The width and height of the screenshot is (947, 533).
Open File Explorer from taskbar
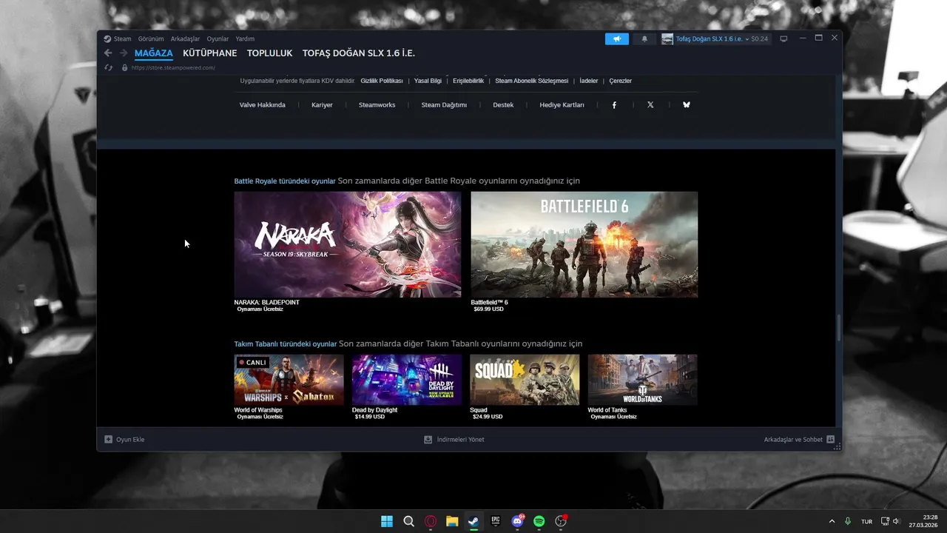tap(452, 521)
